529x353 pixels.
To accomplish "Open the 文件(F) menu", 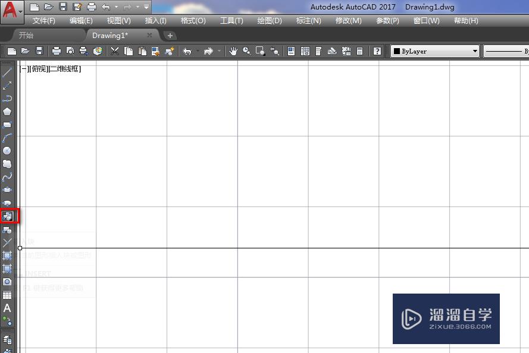I will point(44,21).
